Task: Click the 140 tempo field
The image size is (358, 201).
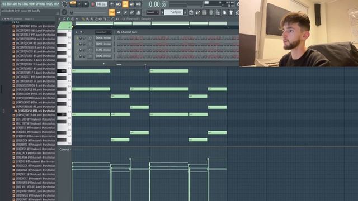Action: tap(101, 4)
